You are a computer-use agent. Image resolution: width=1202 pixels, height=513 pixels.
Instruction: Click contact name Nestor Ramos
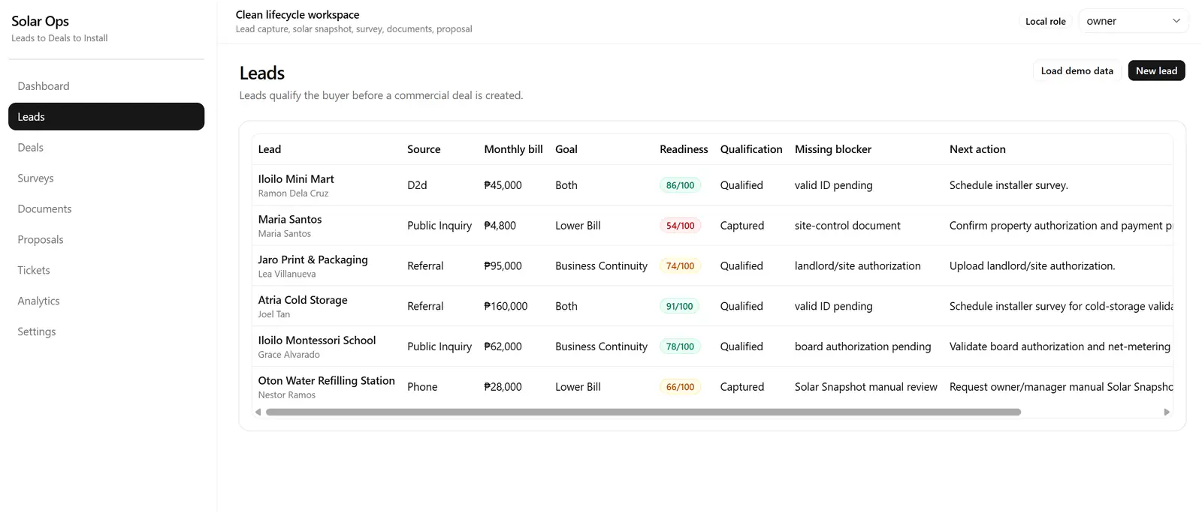coord(287,395)
